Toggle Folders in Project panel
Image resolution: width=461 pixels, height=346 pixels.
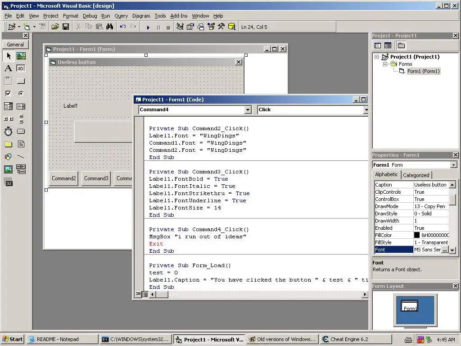point(401,46)
